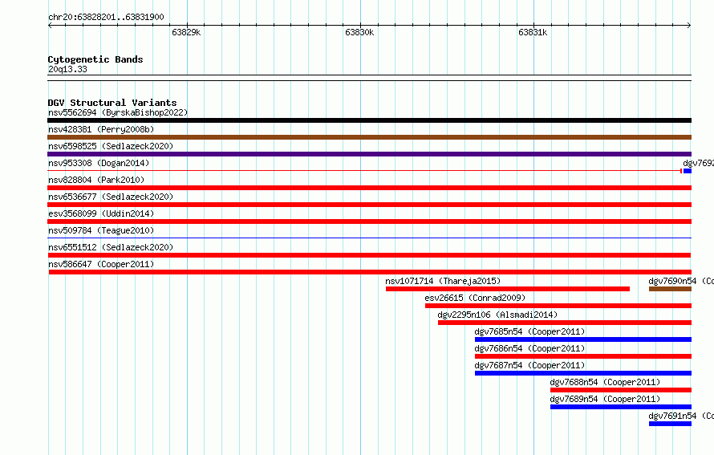
Task: Click nsv509784 (Teague2010) label
Action: [x=101, y=230]
